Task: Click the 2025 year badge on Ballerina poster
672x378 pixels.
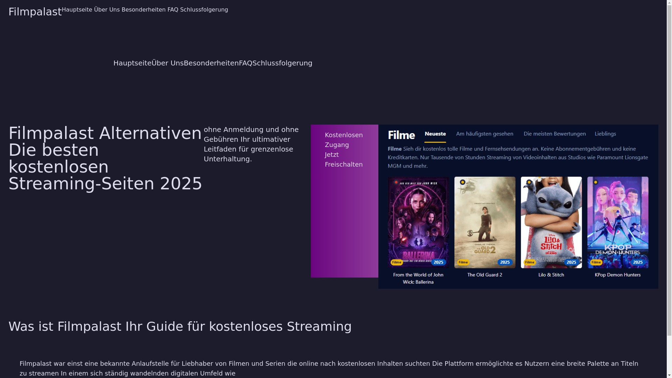Action: tap(439, 262)
